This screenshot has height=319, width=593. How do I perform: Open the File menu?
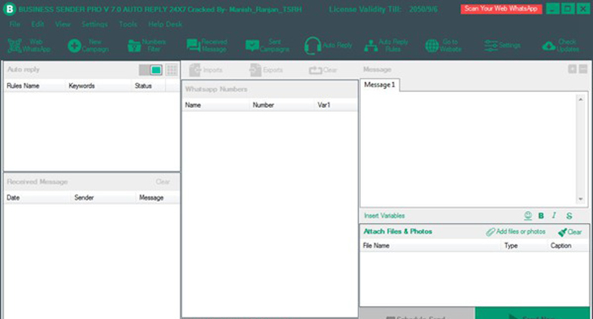[x=14, y=24]
